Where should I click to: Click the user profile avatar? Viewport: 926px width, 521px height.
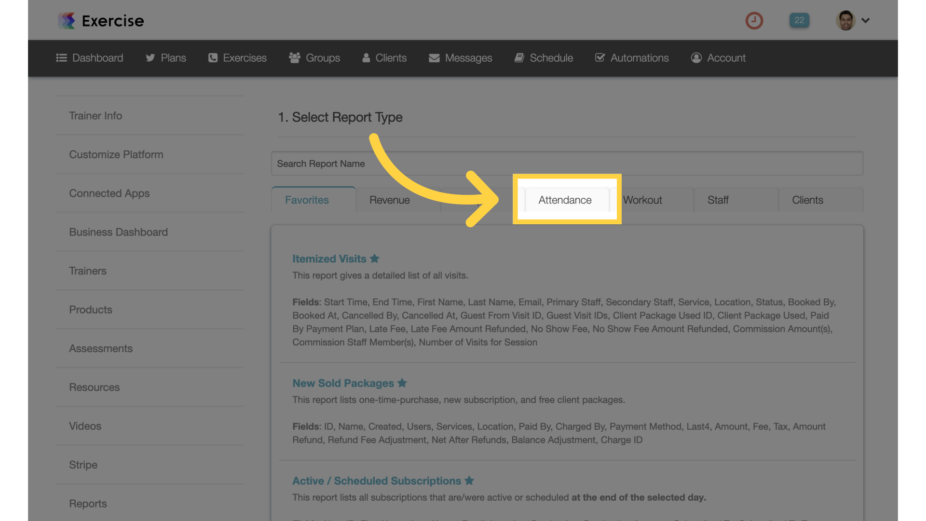845,20
